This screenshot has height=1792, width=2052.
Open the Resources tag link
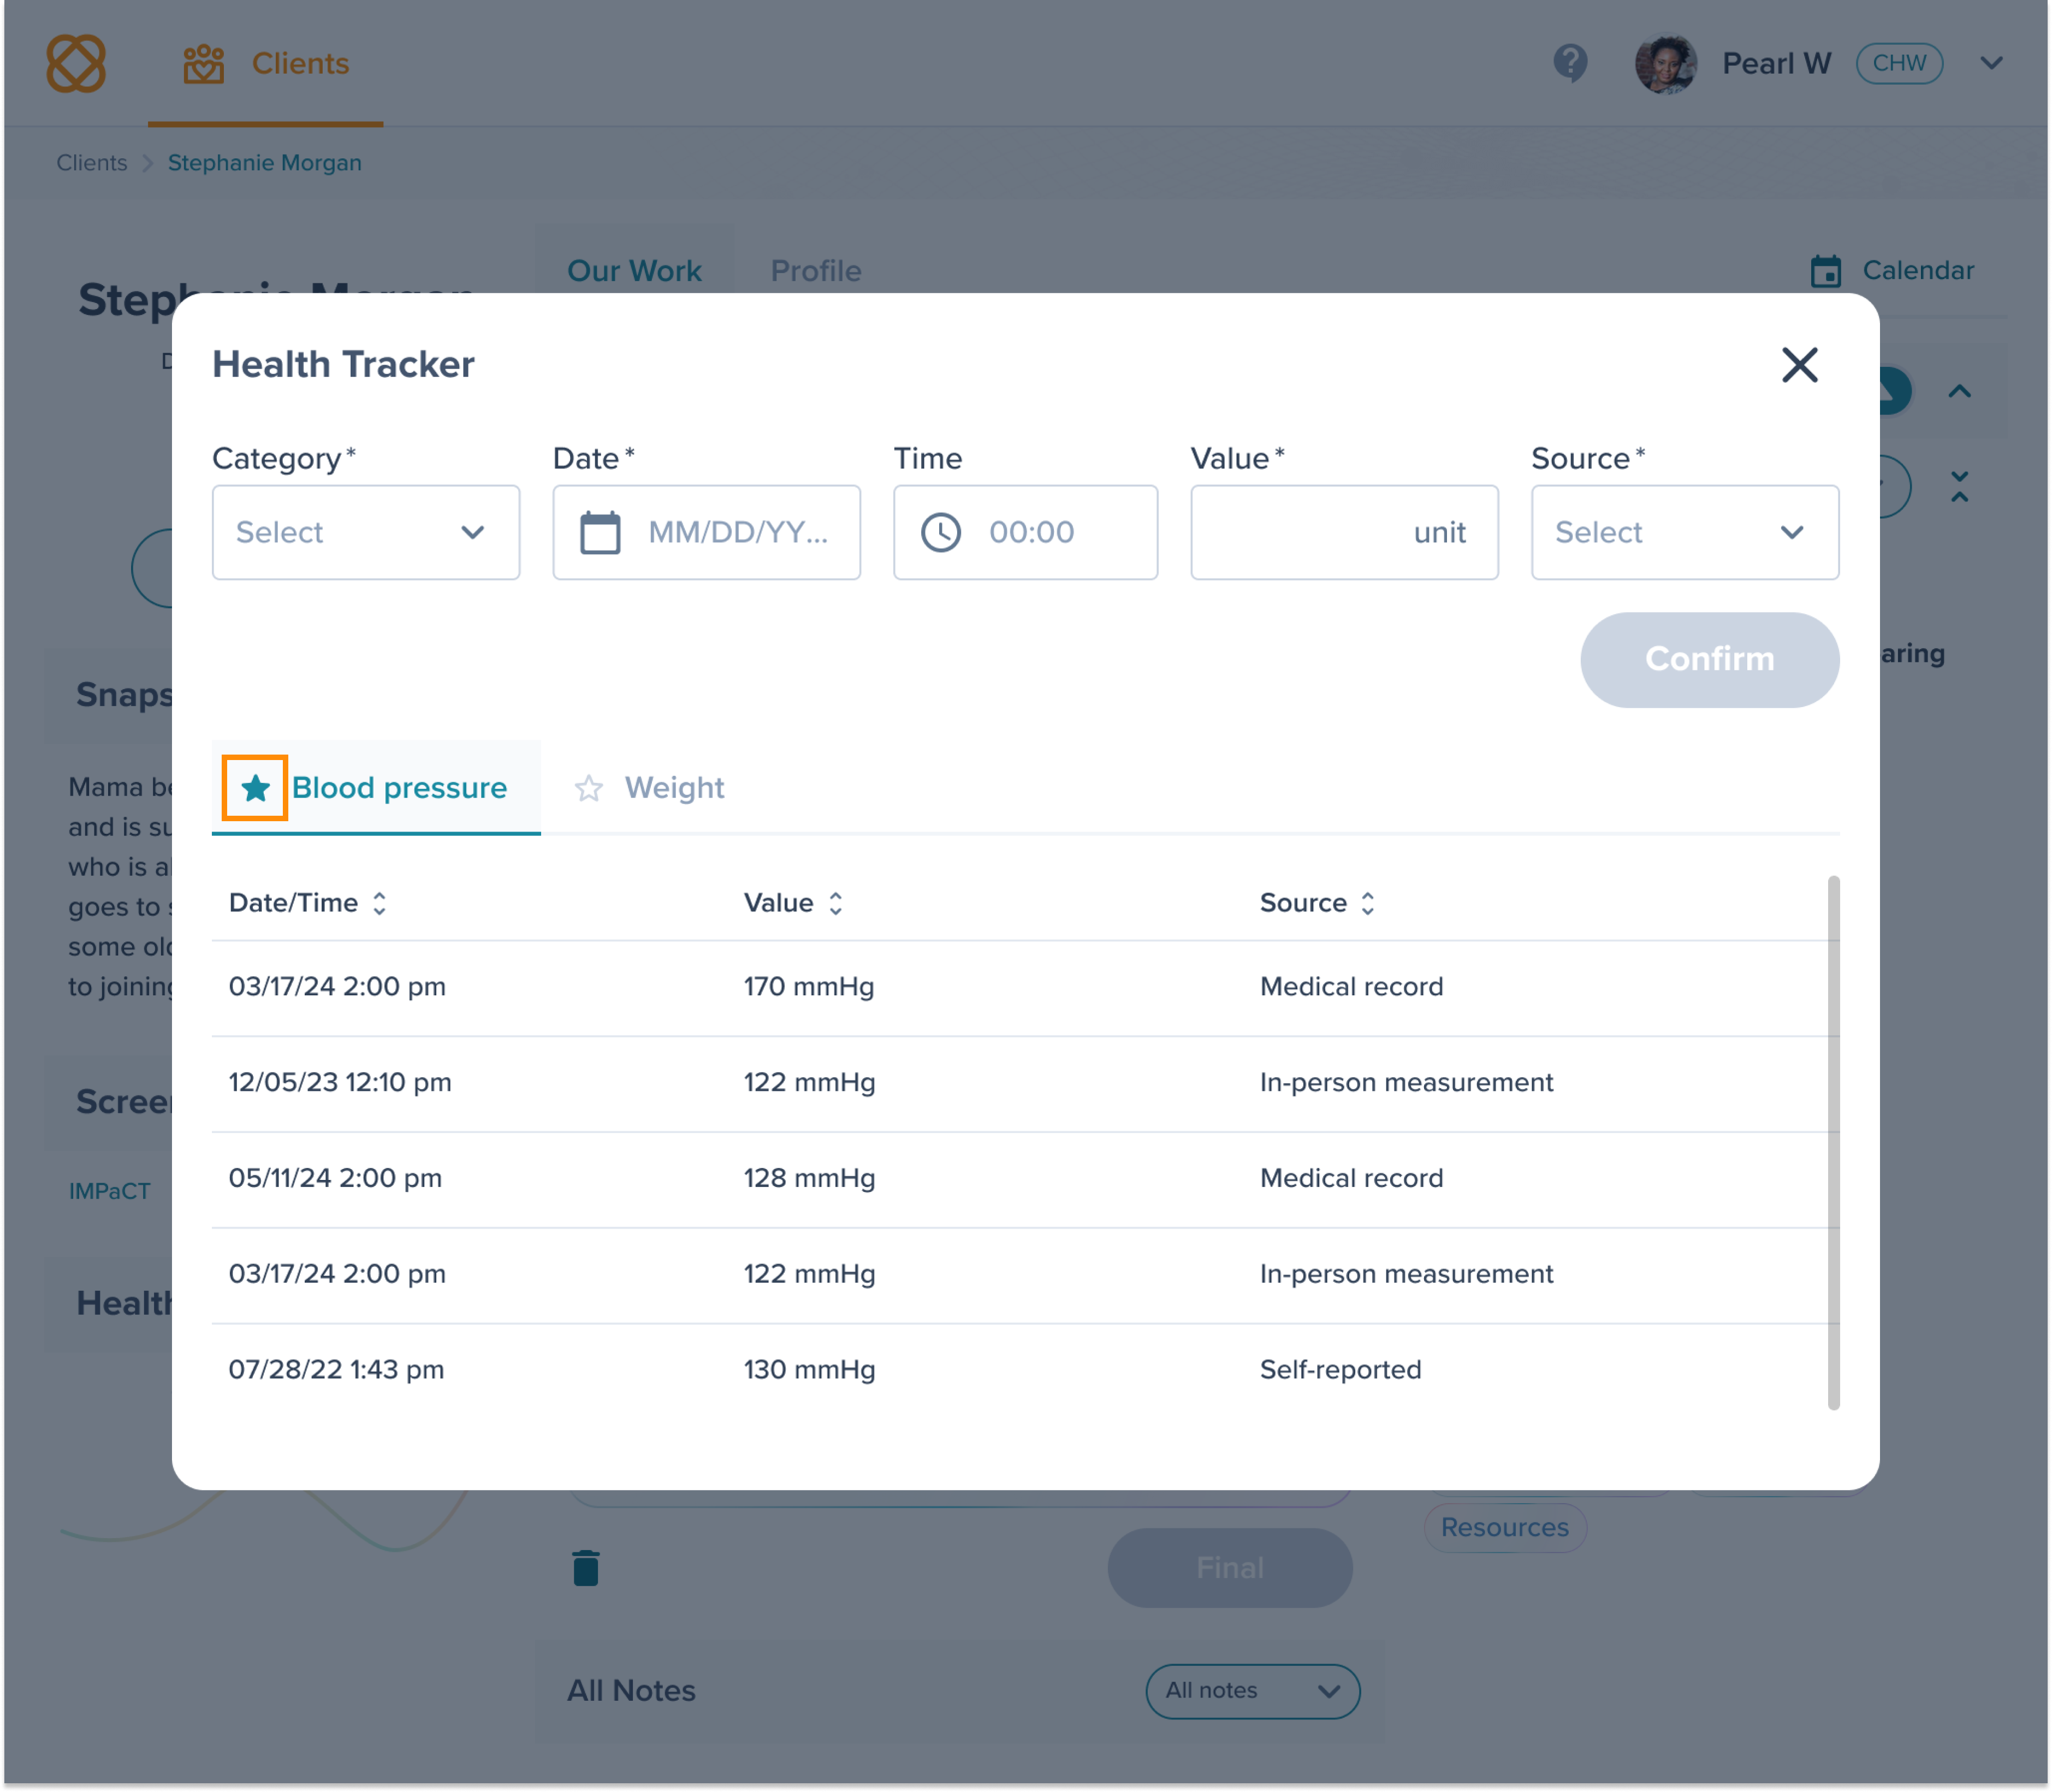coord(1504,1527)
